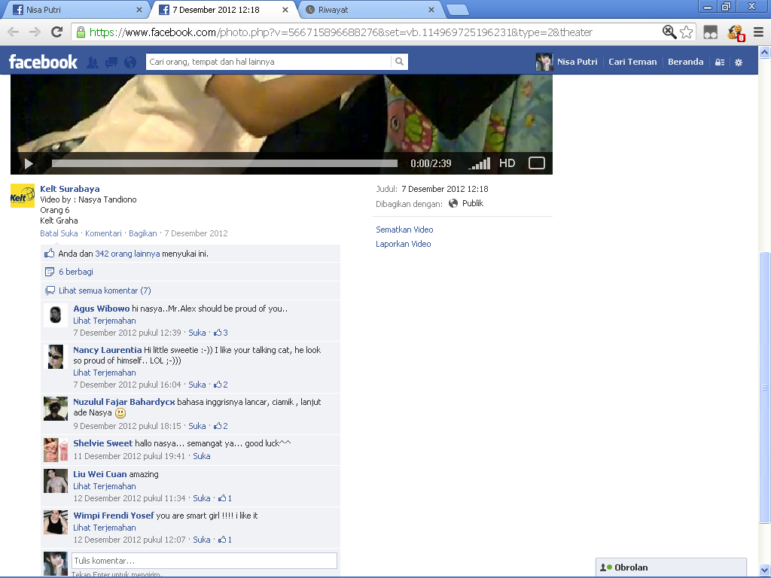
Task: Open Cari Teman in the header
Action: point(632,62)
